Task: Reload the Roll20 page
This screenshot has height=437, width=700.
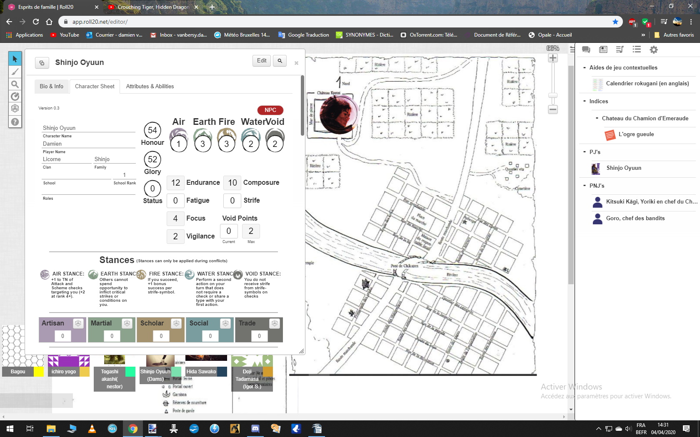Action: point(36,22)
